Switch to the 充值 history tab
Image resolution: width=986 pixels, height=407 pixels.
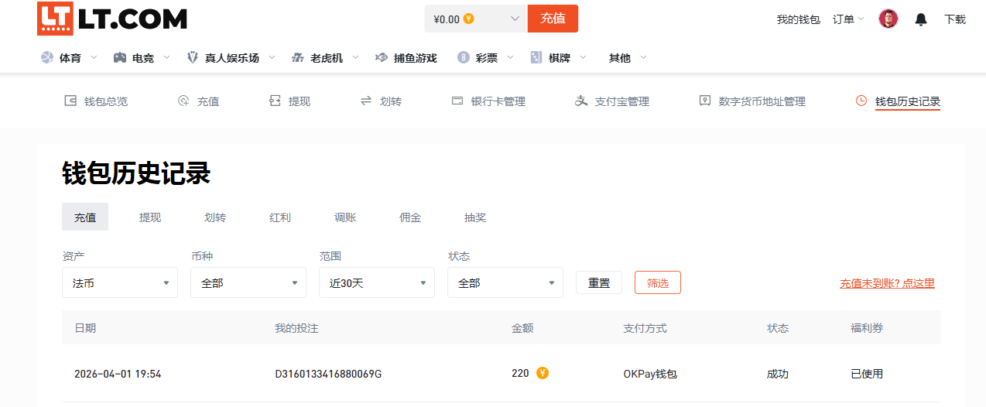[x=85, y=217]
